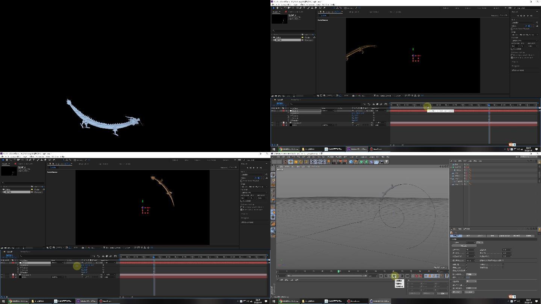Viewport: 541px width, 304px height.
Task: Select the Move tool in Cinema 4D toolbar
Action: point(290,162)
